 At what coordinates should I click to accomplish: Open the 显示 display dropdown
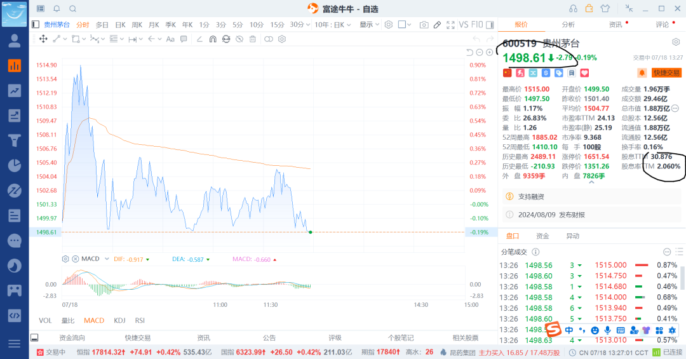pos(369,25)
